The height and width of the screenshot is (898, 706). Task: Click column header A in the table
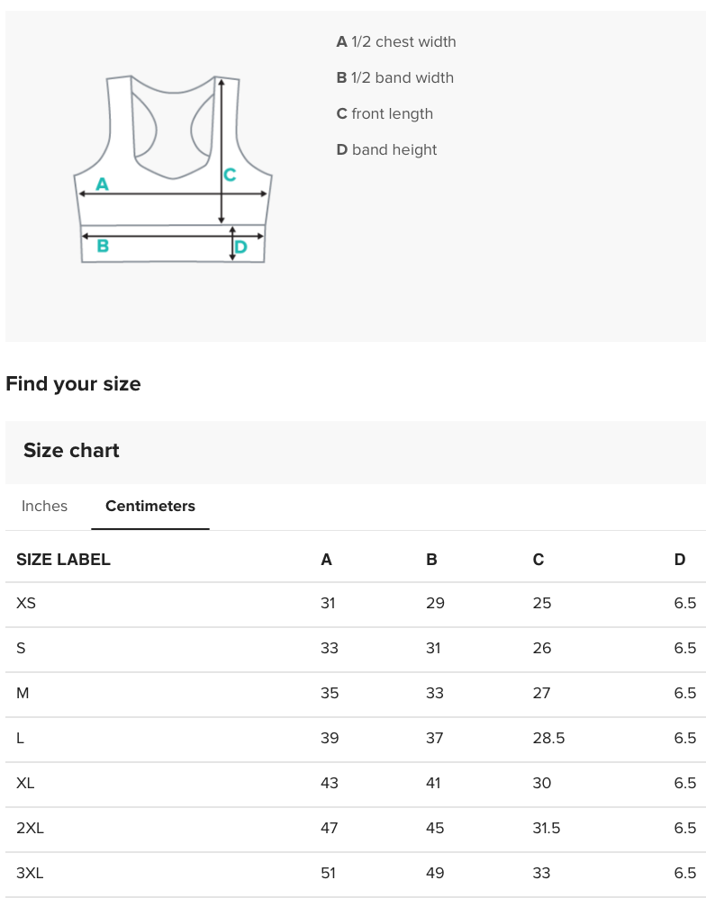point(326,559)
